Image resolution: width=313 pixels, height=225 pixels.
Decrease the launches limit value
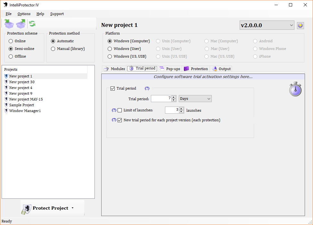pyautogui.click(x=181, y=111)
